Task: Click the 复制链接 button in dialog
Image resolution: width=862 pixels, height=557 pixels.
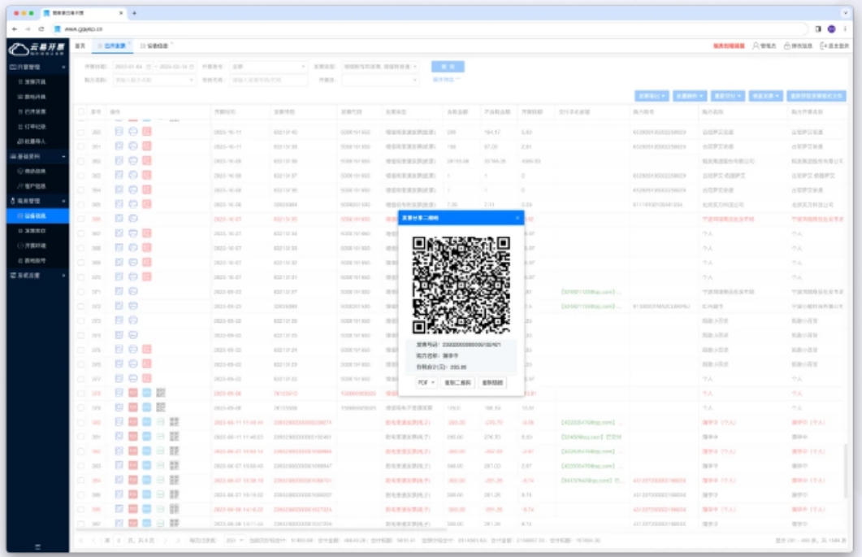Action: [492, 382]
